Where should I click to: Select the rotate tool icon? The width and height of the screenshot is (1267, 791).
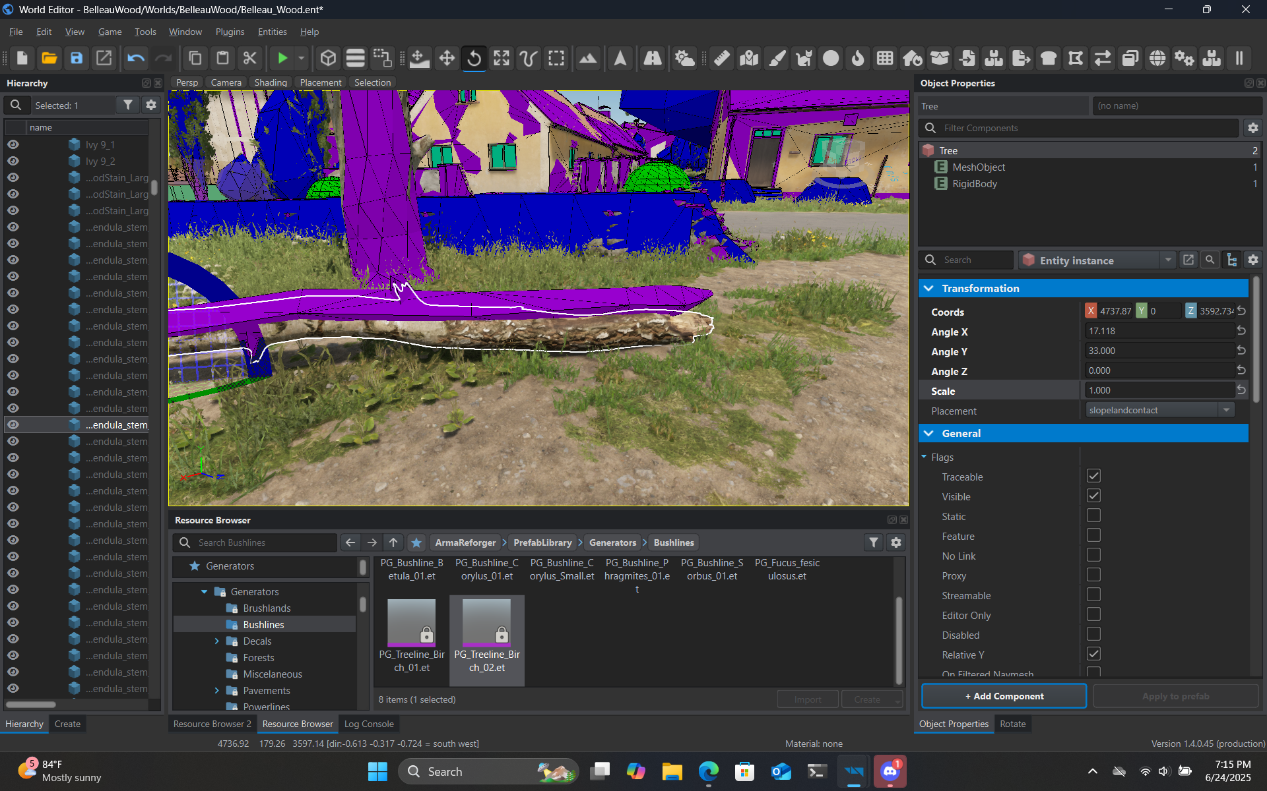pos(474,58)
